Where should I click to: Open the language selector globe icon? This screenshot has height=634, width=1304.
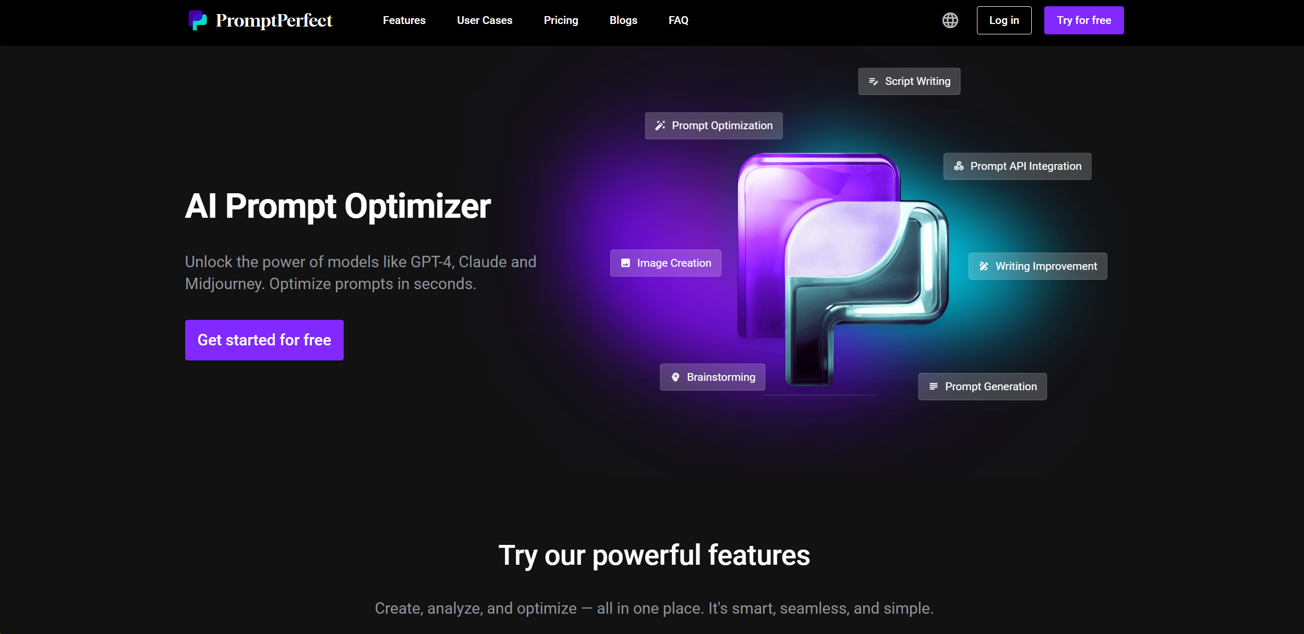pyautogui.click(x=950, y=20)
